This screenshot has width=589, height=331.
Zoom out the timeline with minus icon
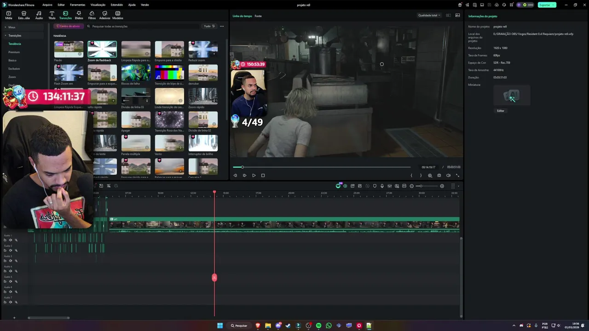pyautogui.click(x=411, y=186)
